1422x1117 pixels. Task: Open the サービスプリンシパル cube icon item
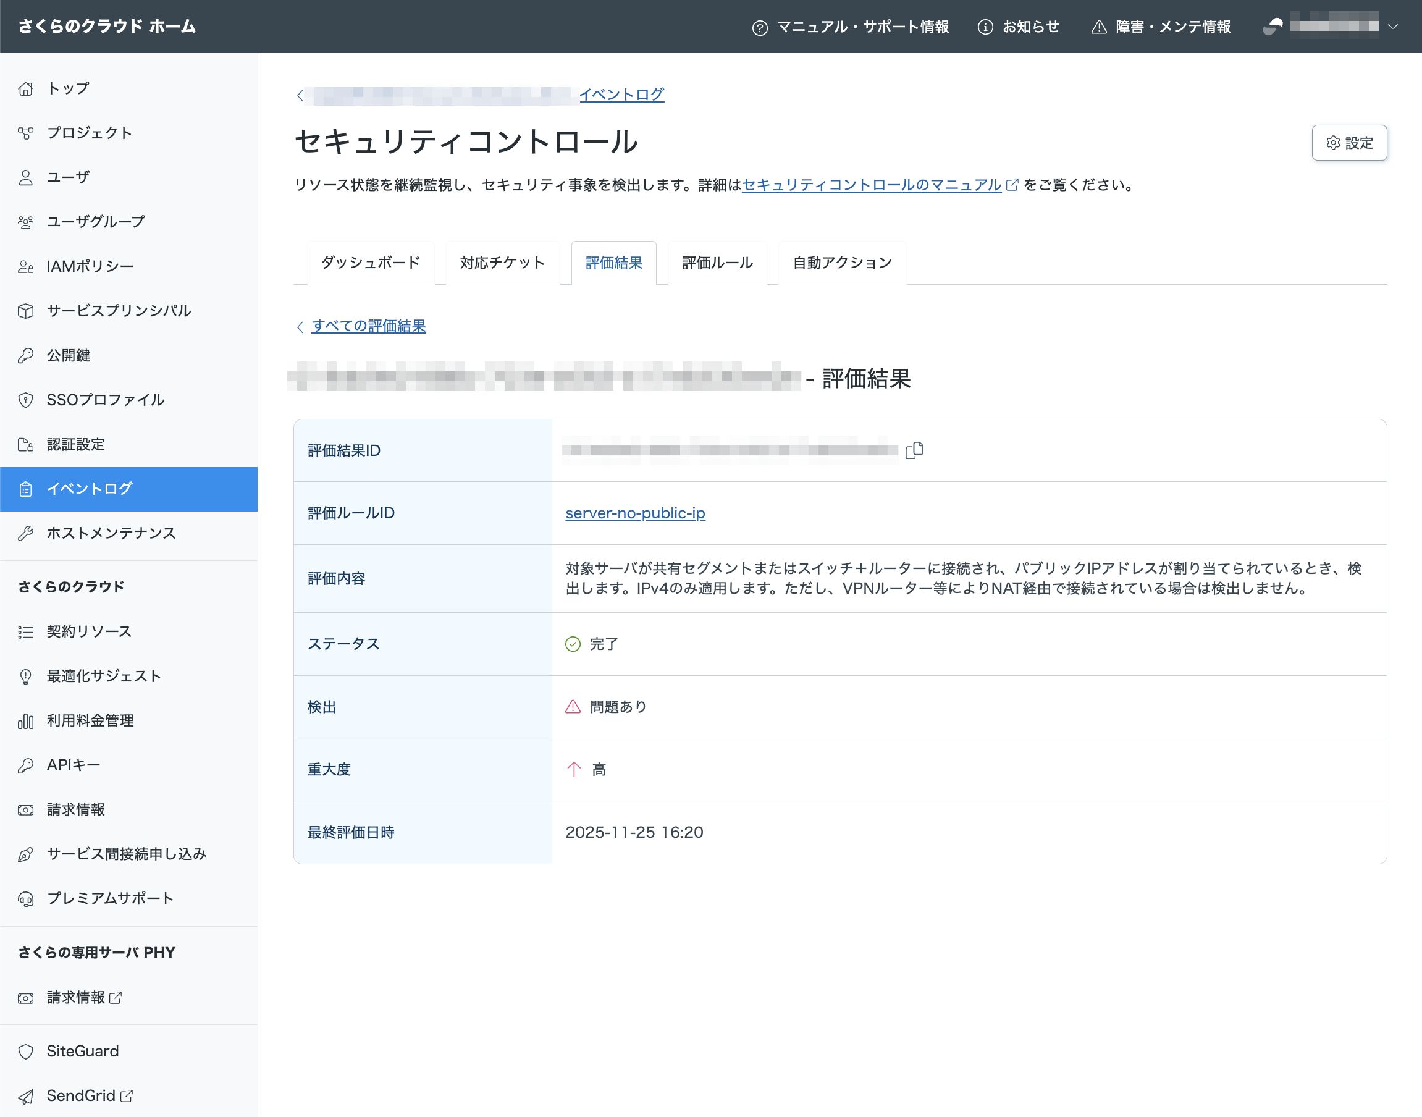26,311
